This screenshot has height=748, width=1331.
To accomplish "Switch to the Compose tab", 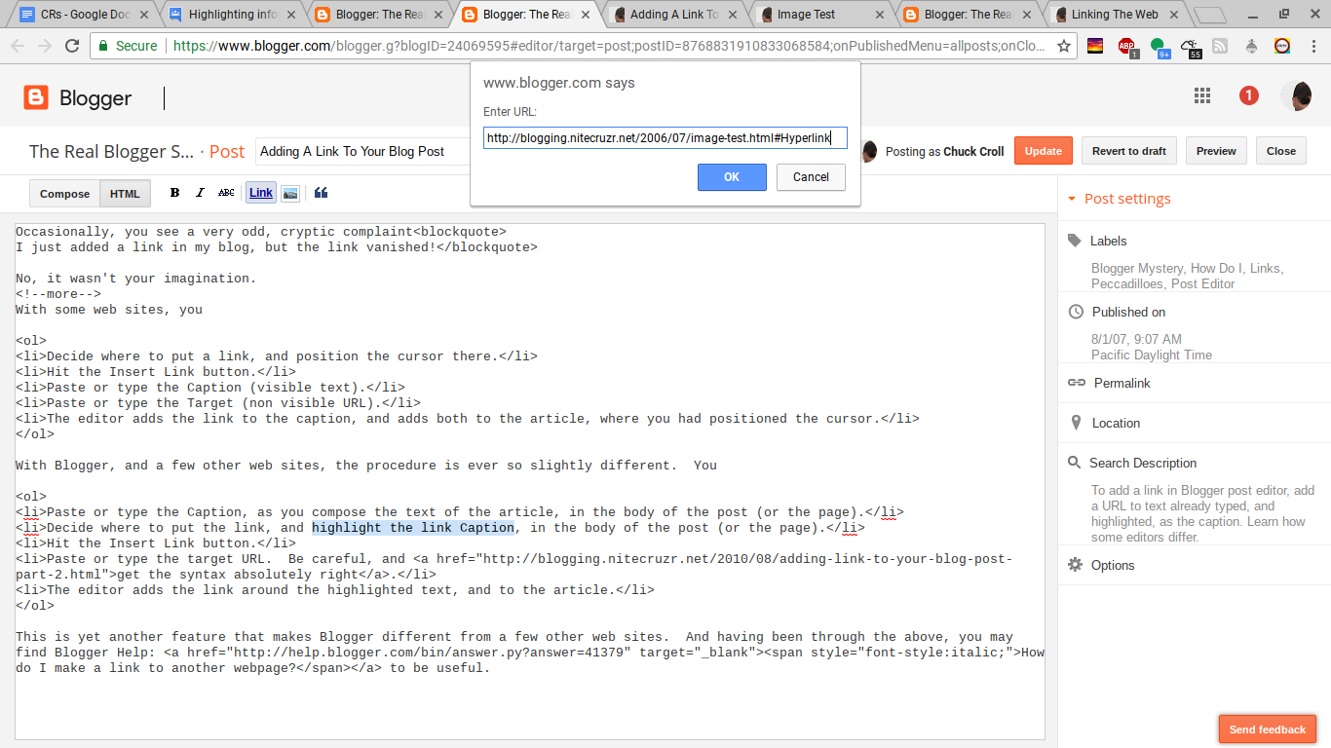I will [64, 193].
